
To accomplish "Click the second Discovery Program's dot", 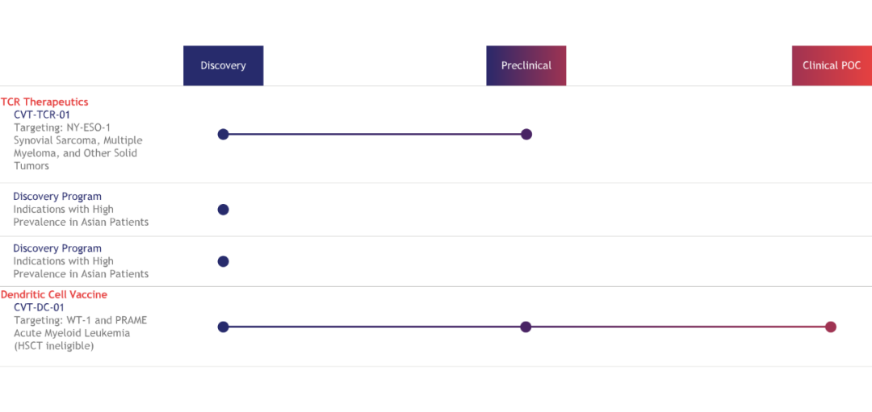I will (223, 261).
